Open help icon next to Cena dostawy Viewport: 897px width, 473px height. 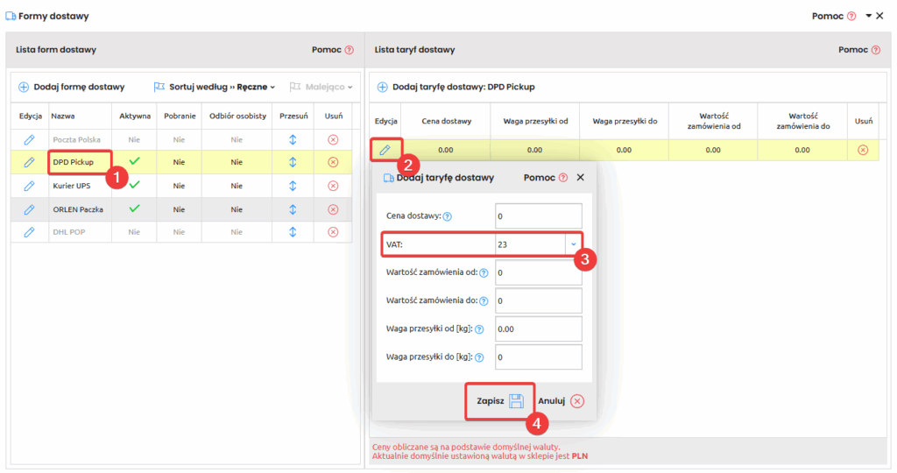pyautogui.click(x=448, y=216)
